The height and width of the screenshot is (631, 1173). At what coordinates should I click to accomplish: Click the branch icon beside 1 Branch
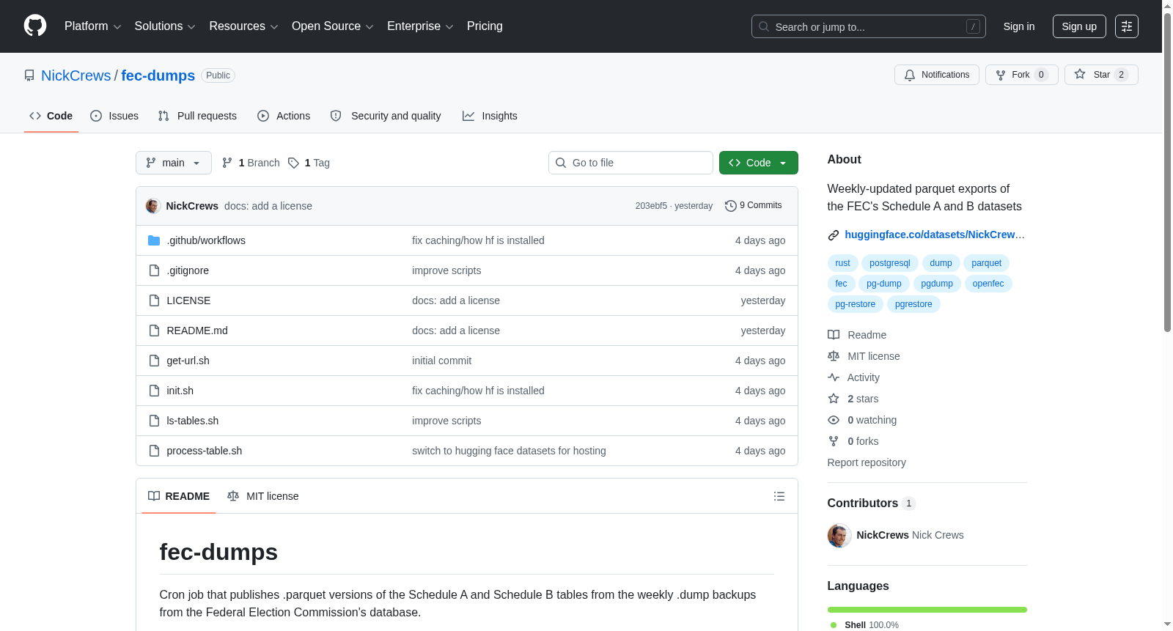click(x=227, y=163)
